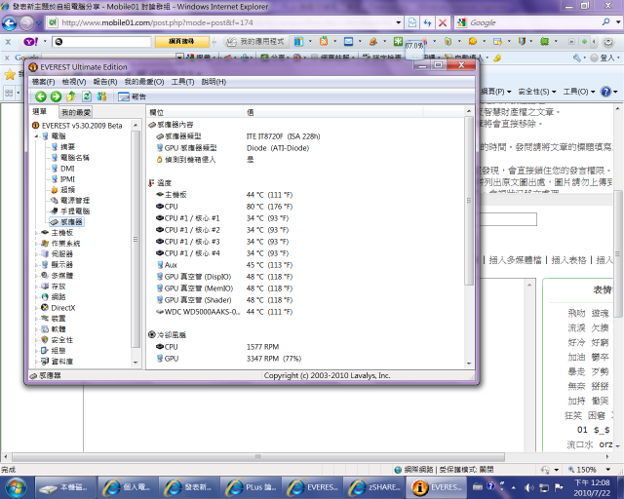624x499 pixels.
Task: Collapse the 電腦 computer tree node
Action: (37, 136)
